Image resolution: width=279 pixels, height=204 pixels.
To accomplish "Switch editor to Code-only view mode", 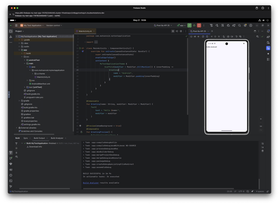I will (x=173, y=31).
